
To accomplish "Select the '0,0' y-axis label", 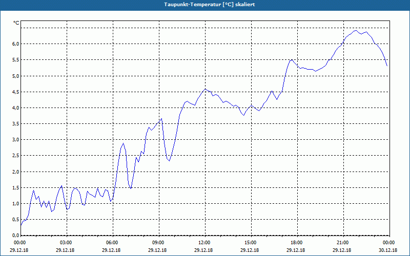I will click(x=16, y=236).
